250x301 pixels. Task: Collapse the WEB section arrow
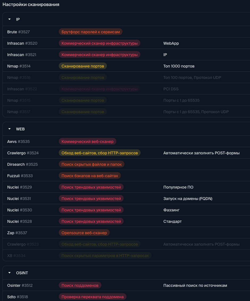pyautogui.click(x=10, y=129)
